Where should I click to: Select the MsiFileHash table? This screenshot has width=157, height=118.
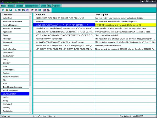pos(15,104)
